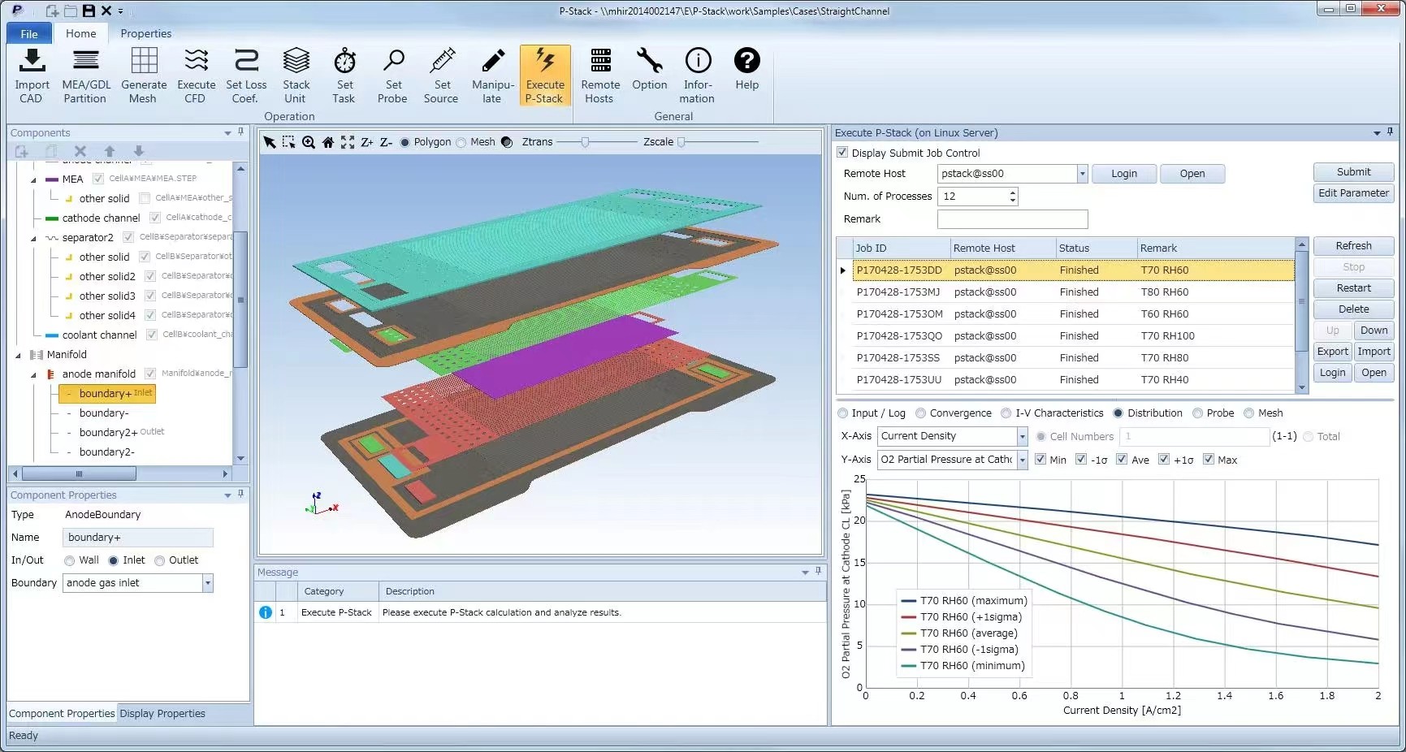The image size is (1406, 752).
Task: Adjust the Zscale slider handle
Action: click(681, 142)
